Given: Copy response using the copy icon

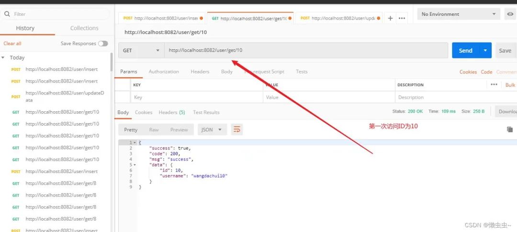Looking at the screenshot, I should coord(510,129).
